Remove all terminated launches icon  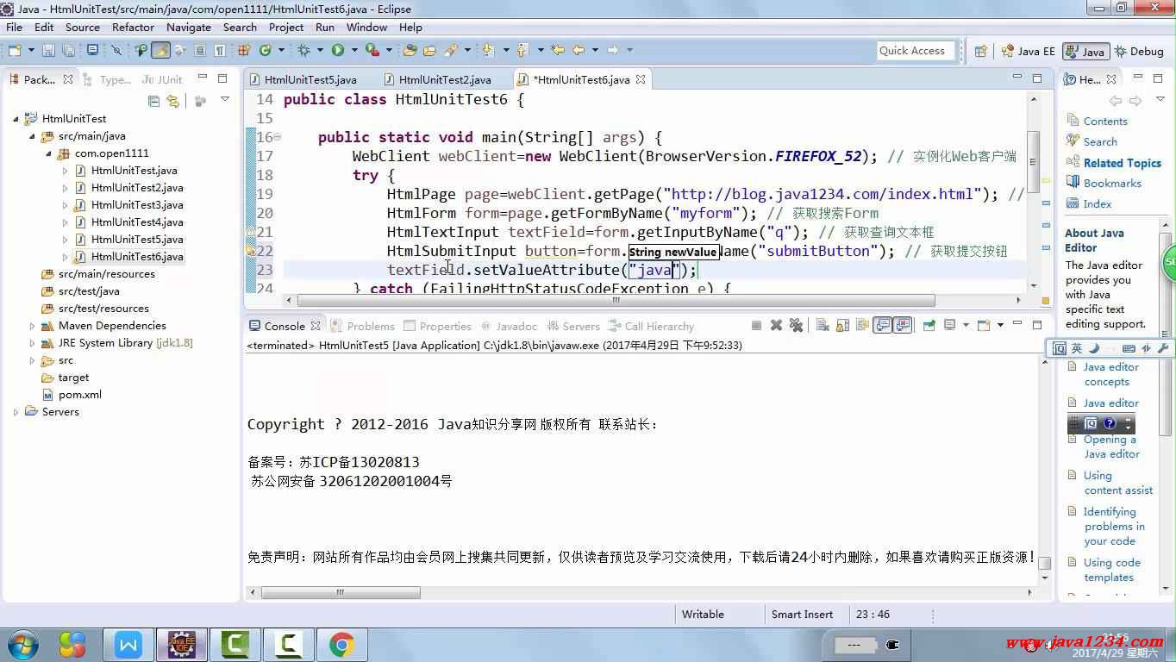(796, 326)
